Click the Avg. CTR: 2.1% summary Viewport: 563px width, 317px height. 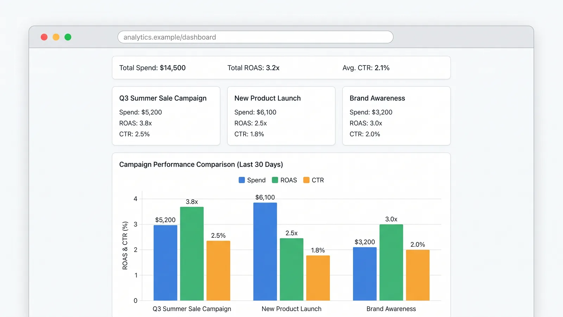tap(366, 68)
